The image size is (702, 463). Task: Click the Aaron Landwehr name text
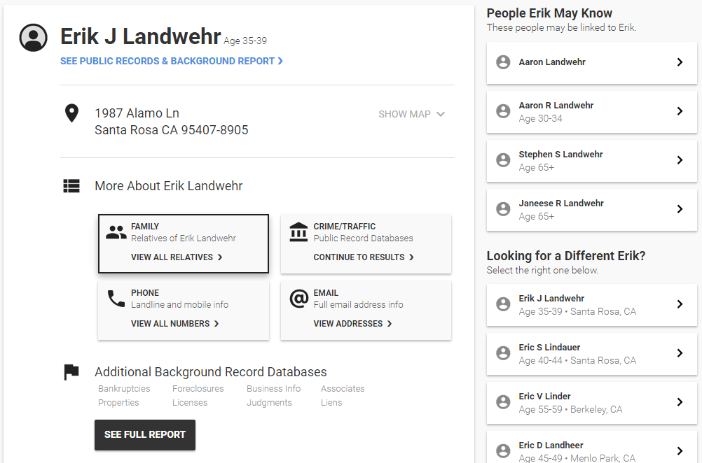(552, 62)
